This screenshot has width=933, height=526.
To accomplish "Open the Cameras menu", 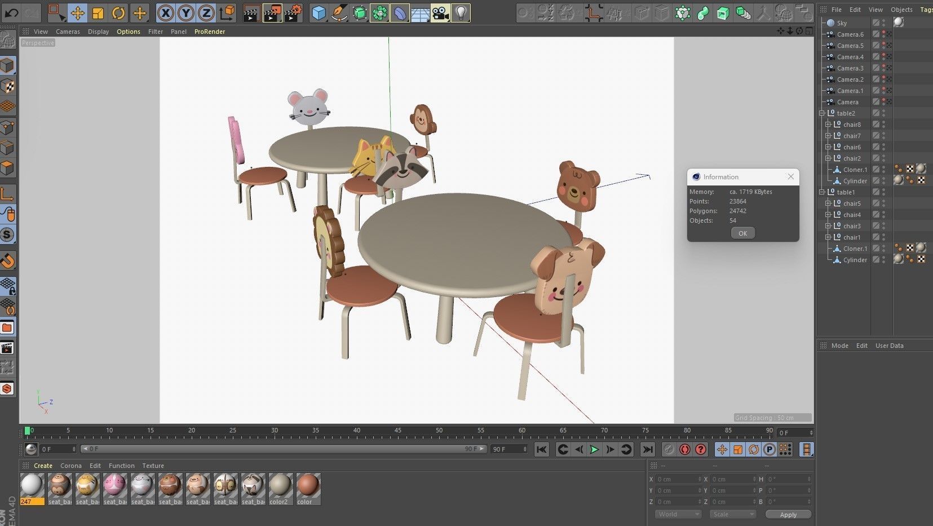I will tap(68, 32).
